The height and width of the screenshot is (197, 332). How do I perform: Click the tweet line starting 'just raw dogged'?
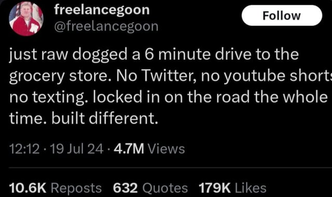coord(154,55)
